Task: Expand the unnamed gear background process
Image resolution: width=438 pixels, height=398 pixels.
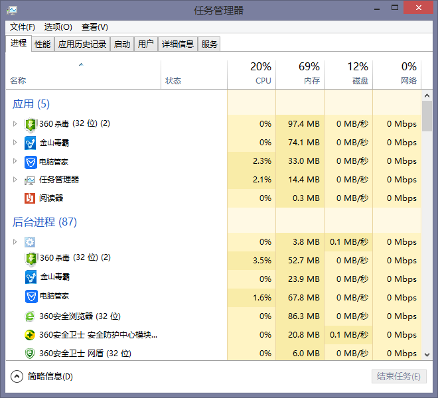Action: coord(15,242)
